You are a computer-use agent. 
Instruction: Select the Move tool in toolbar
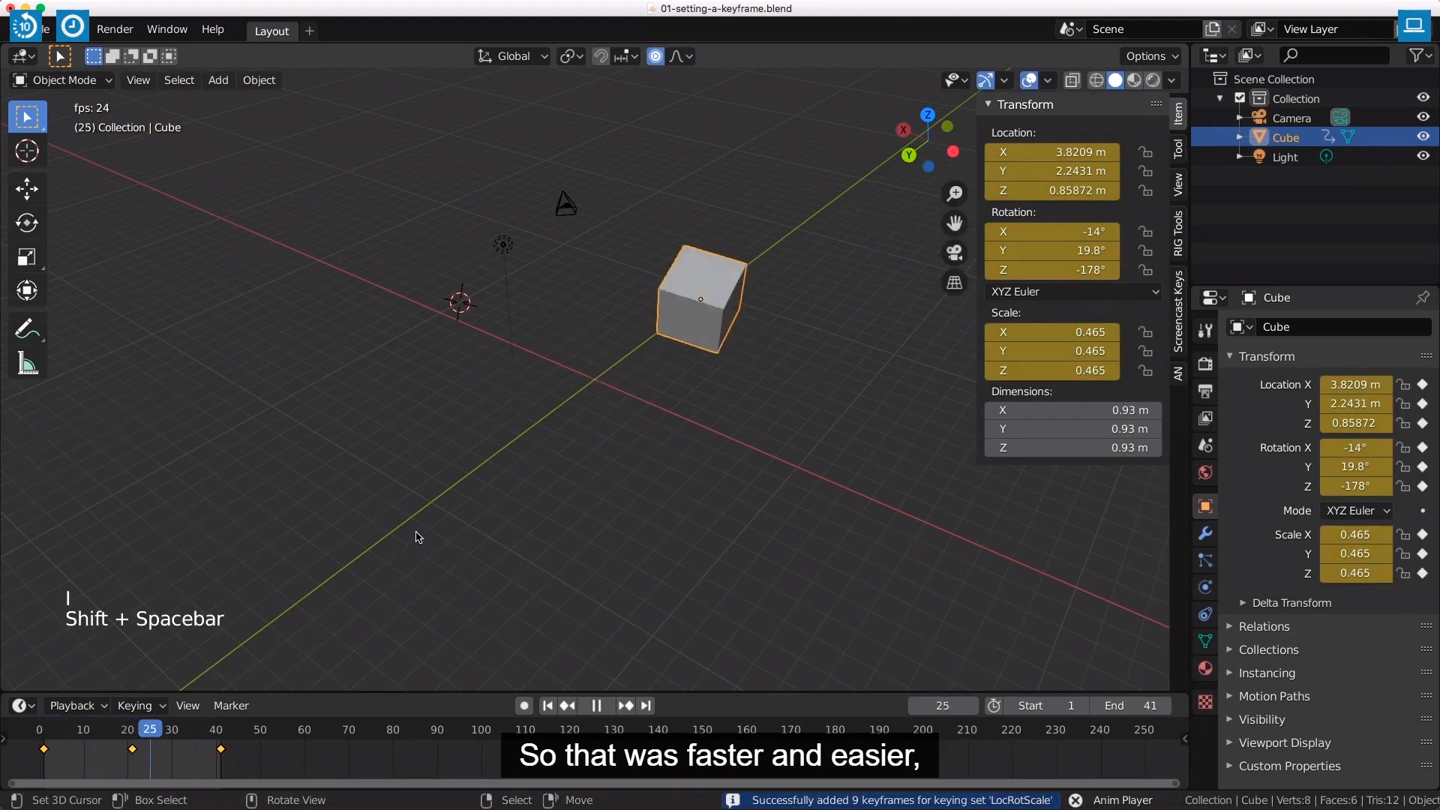(27, 188)
